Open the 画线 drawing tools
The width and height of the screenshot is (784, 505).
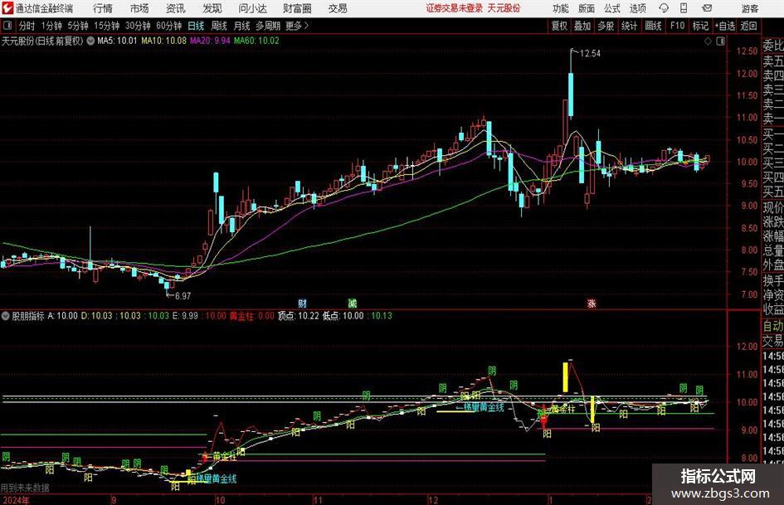[653, 26]
